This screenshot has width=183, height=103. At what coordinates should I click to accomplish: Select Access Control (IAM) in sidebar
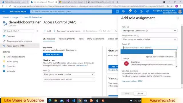[x=20, y=46]
